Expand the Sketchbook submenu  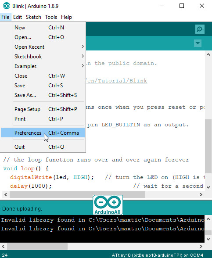coord(43,57)
